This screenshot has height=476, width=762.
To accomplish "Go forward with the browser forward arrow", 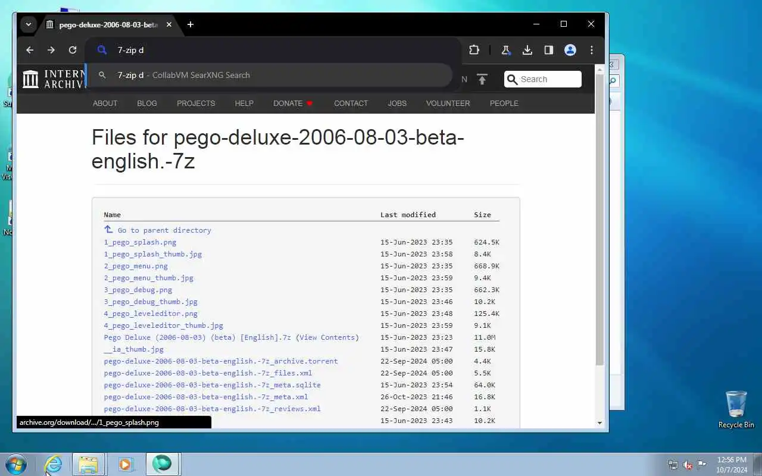I will [51, 51].
